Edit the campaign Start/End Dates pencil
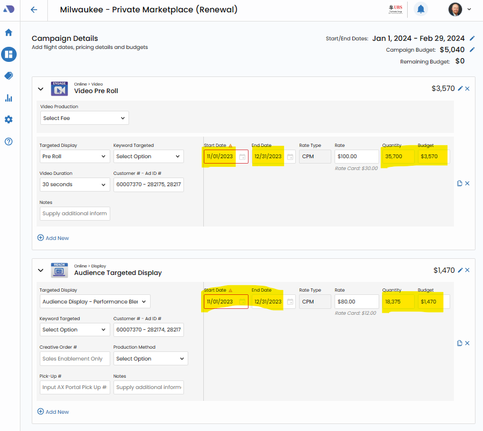The width and height of the screenshot is (483, 431). (472, 38)
